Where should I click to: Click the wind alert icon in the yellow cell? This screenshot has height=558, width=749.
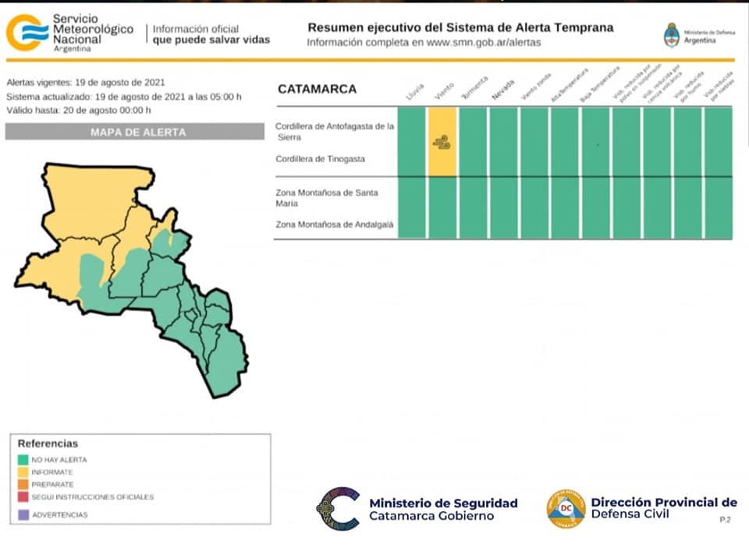tap(442, 141)
